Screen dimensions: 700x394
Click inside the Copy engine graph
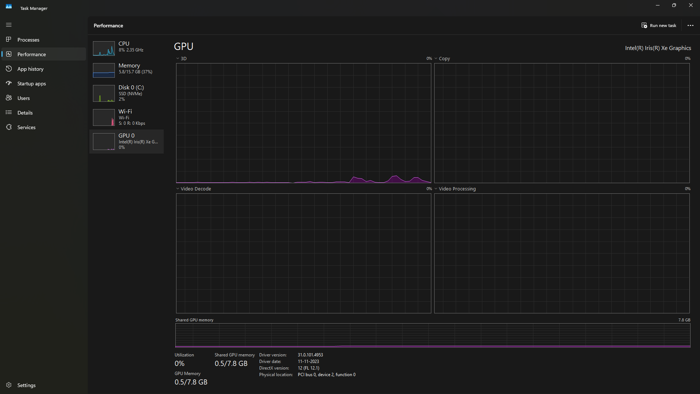point(561,123)
